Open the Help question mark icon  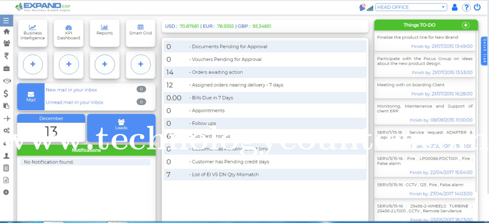466,8
